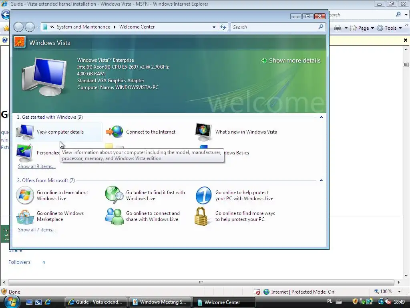Click Internet Explorer search magnifier icon

[x=398, y=15]
